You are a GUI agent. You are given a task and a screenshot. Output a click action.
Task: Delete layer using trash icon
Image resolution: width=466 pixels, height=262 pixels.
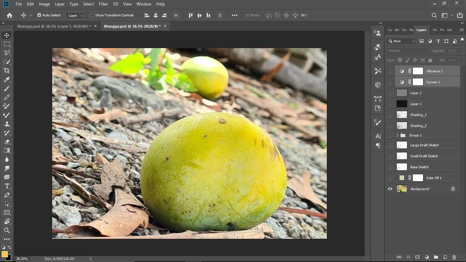click(454, 257)
